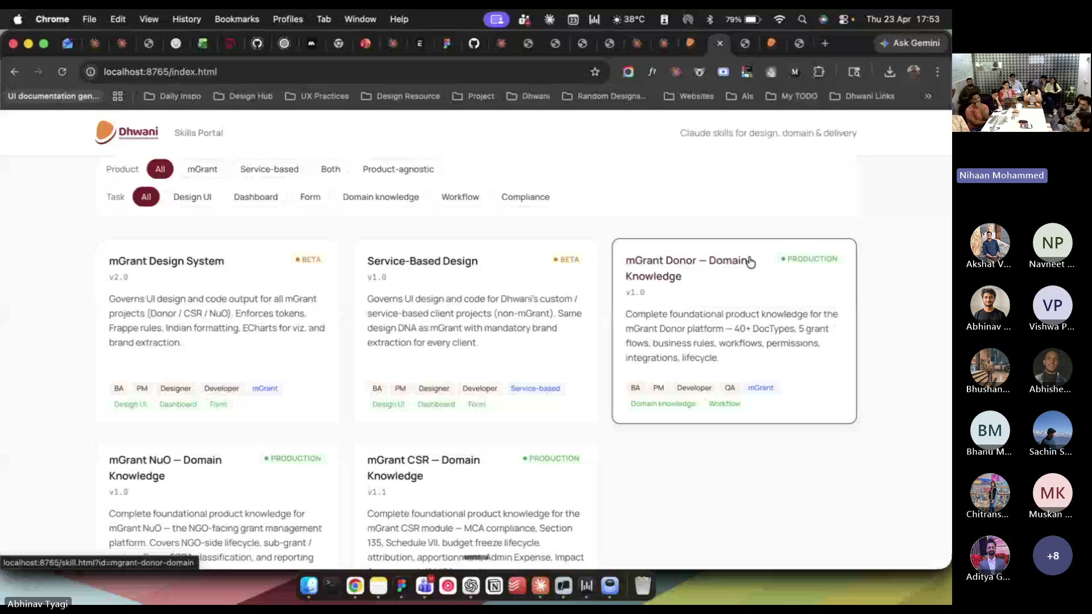The image size is (1092, 614).
Task: Open the Bookmarks menu in menu bar
Action: pyautogui.click(x=237, y=19)
